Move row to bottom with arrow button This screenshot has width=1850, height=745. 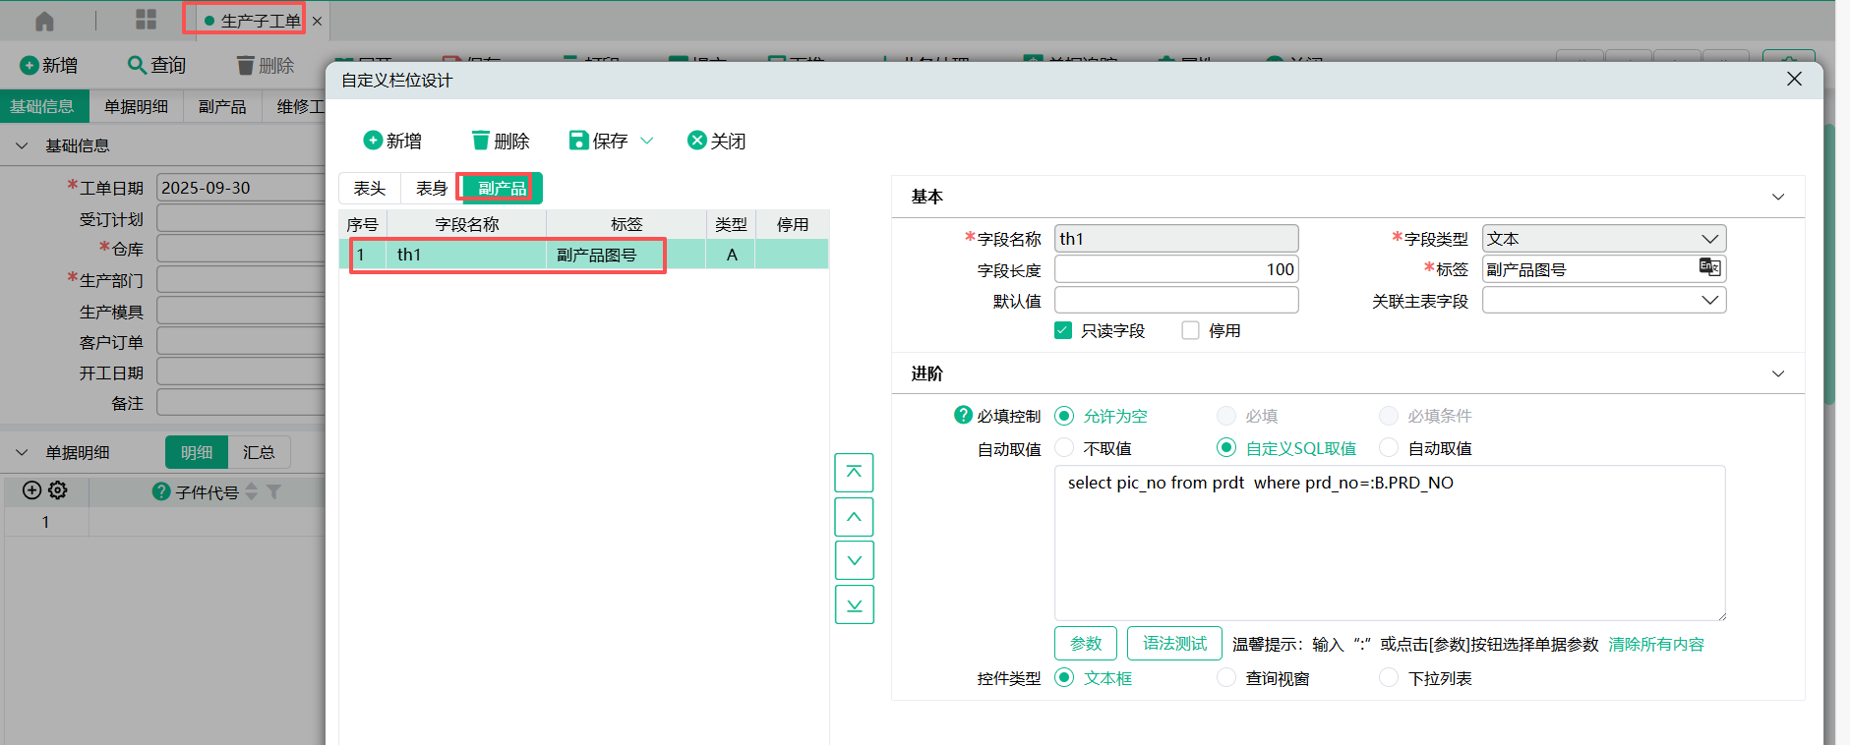[854, 604]
